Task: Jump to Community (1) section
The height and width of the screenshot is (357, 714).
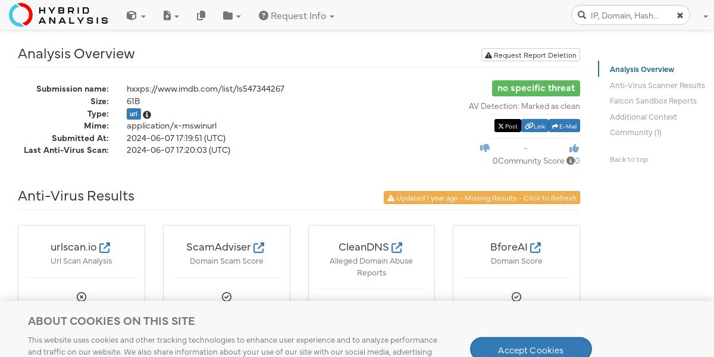Action: click(635, 133)
